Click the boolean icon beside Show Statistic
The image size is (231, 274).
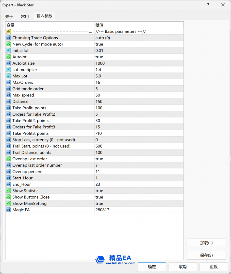[x=8, y=191]
